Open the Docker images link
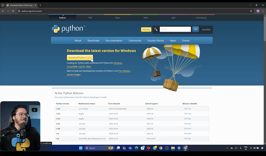266x156 pixels. click(74, 74)
